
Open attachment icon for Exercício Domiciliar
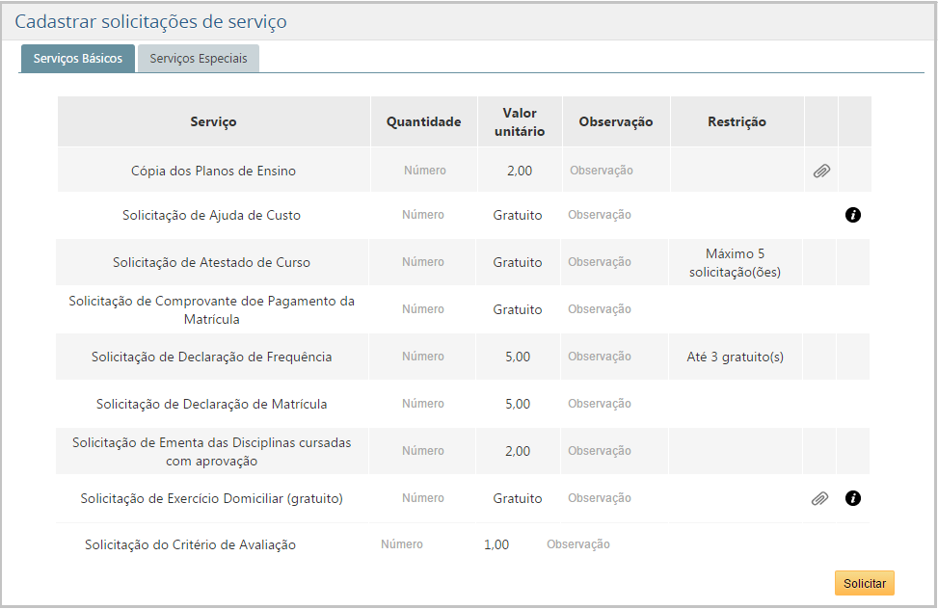tap(820, 498)
